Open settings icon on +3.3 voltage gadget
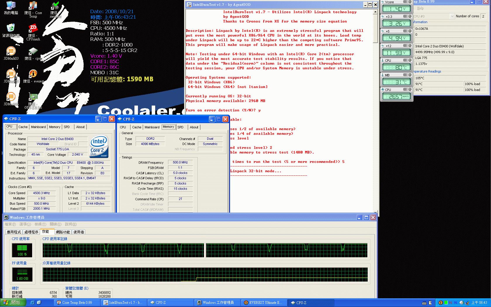 (x=405, y=16)
